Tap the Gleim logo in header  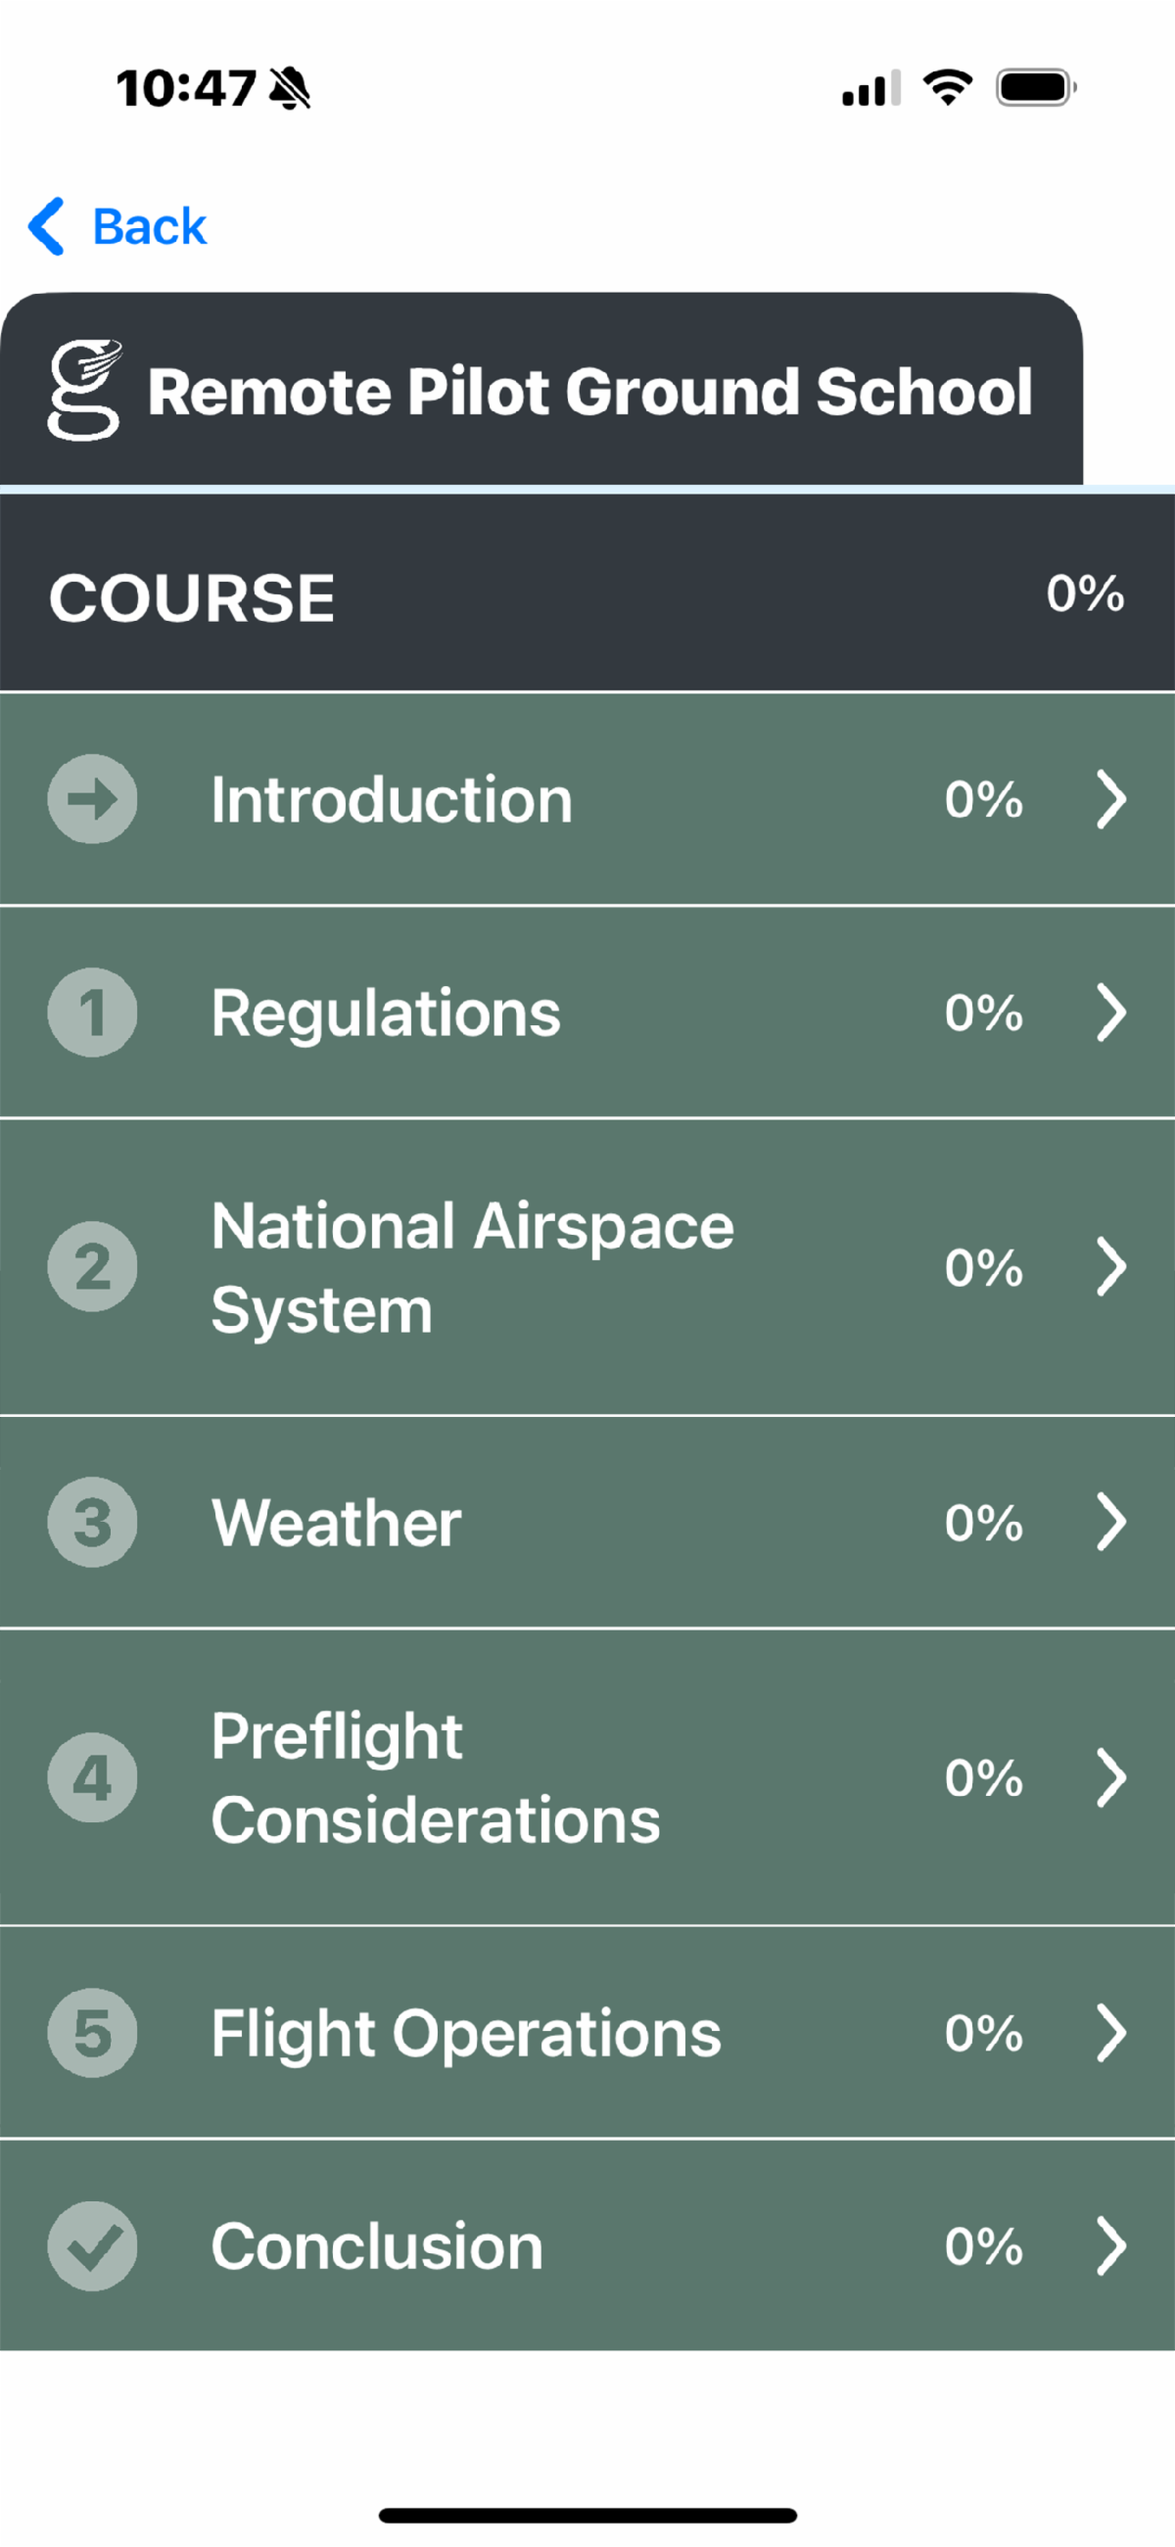85,390
